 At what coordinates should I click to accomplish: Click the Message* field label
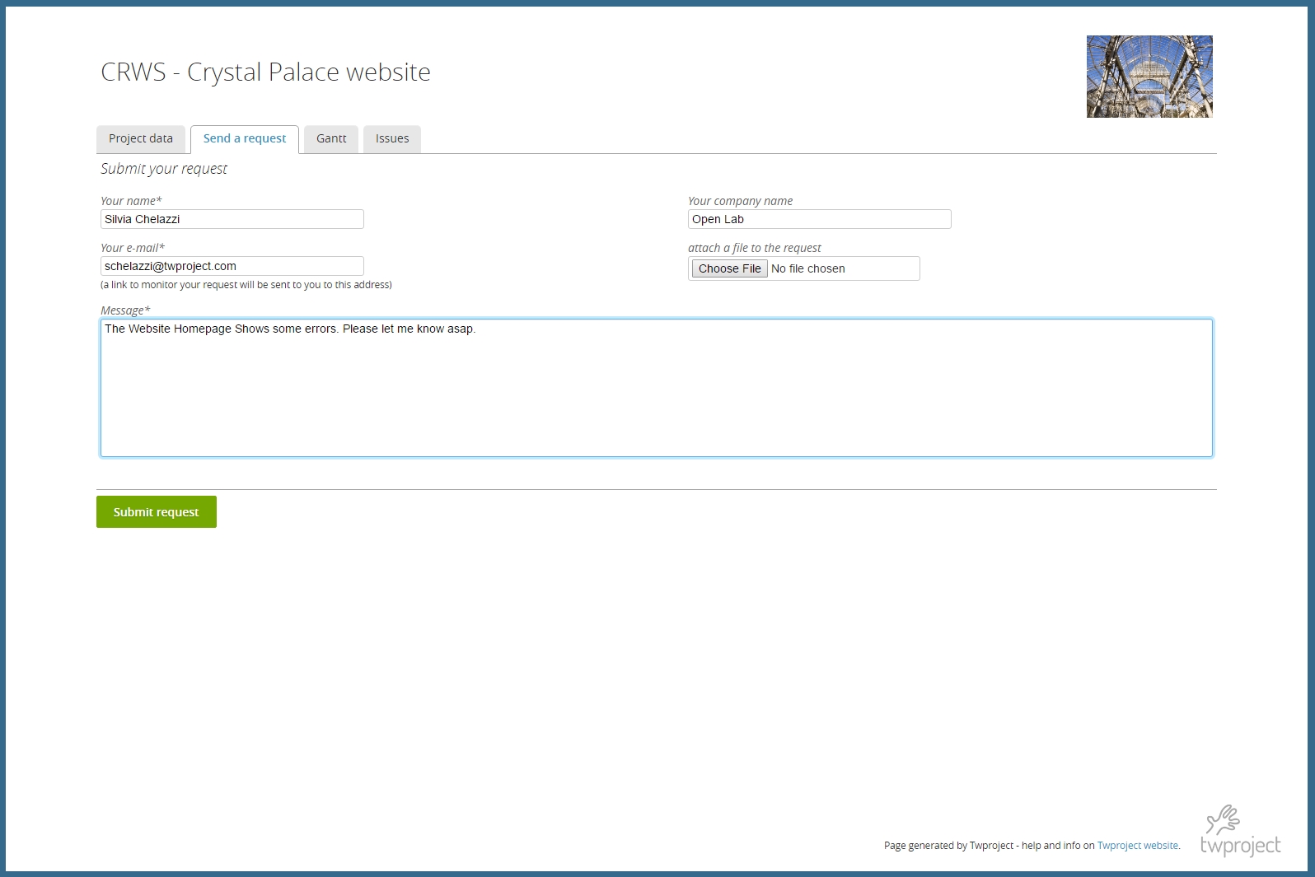coord(125,310)
